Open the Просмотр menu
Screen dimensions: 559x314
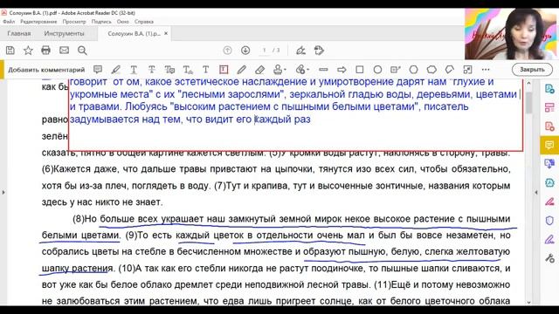coord(74,21)
